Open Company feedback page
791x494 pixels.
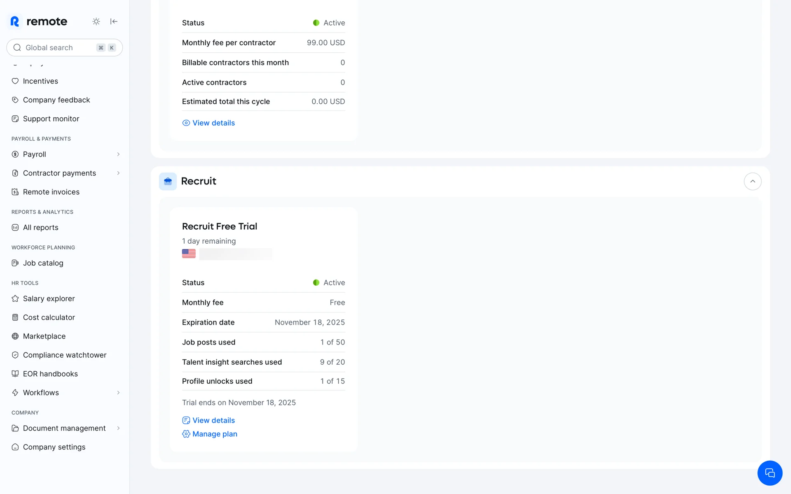pyautogui.click(x=56, y=100)
